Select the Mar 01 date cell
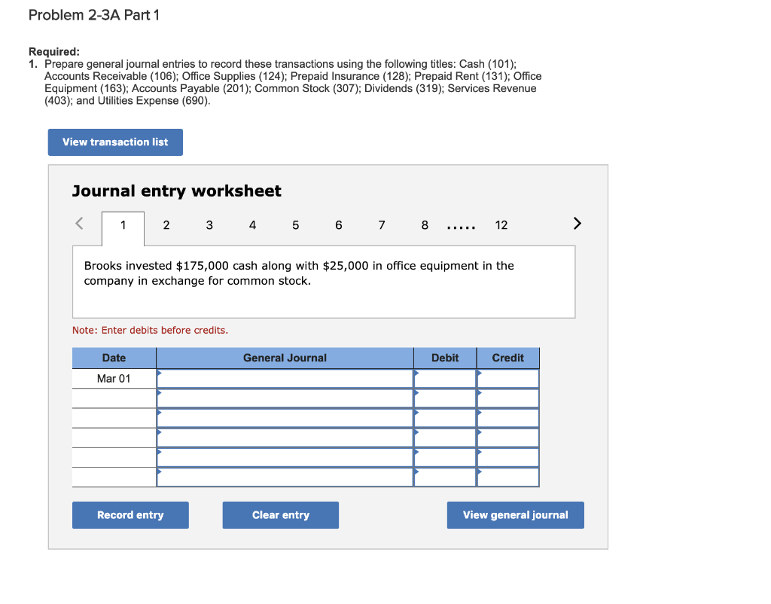The width and height of the screenshot is (771, 604). (113, 378)
